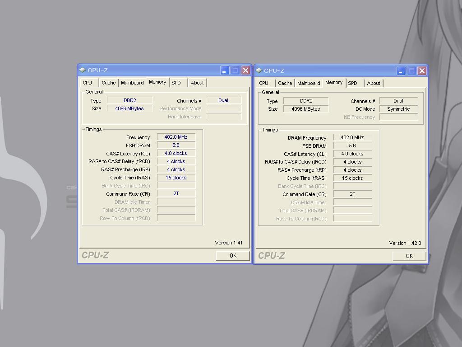Select Memory tab in the left CPU-Z window
The width and height of the screenshot is (462, 347).
pos(157,82)
